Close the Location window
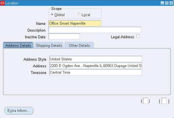The image size is (174, 118). point(171,3)
